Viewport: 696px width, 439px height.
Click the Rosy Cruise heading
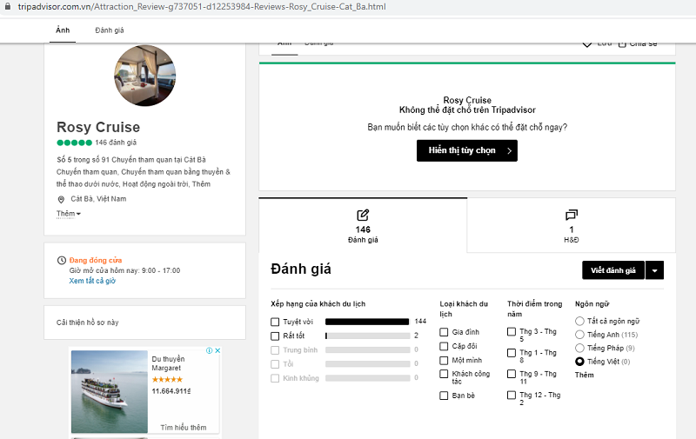coord(98,127)
